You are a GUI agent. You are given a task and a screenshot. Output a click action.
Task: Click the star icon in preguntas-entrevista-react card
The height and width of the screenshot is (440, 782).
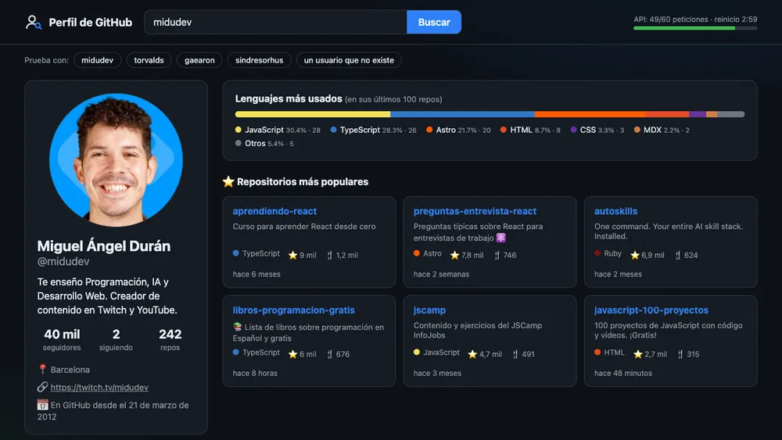[455, 255]
